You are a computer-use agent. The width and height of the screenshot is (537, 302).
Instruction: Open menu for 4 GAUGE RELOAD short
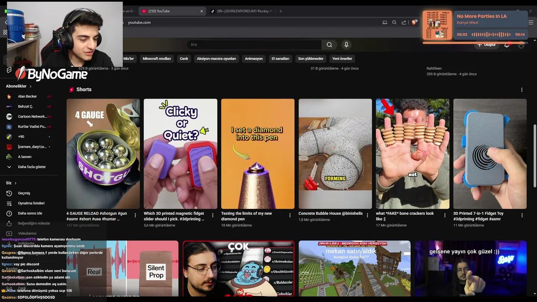tap(135, 215)
